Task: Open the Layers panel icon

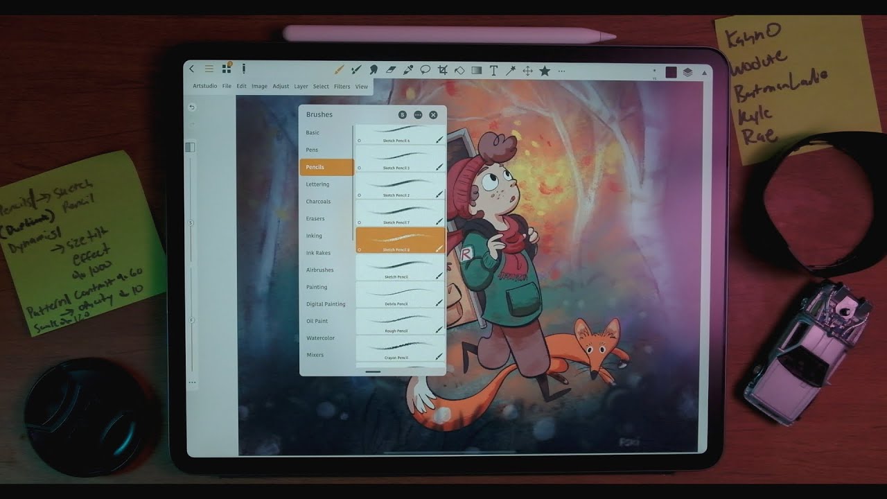Action: pos(688,72)
